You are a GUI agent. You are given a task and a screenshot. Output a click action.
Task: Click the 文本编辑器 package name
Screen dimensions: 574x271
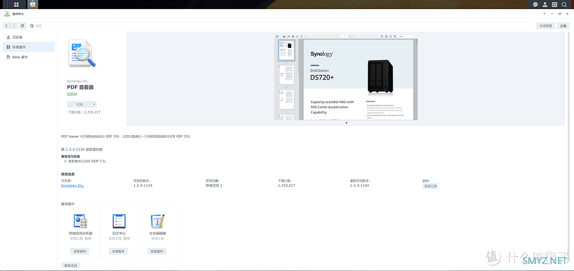pyautogui.click(x=158, y=233)
